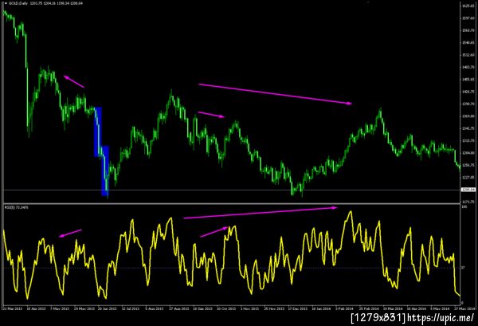The width and height of the screenshot is (478, 326).
Task: Click the RSI scale value 37
Action: click(463, 268)
